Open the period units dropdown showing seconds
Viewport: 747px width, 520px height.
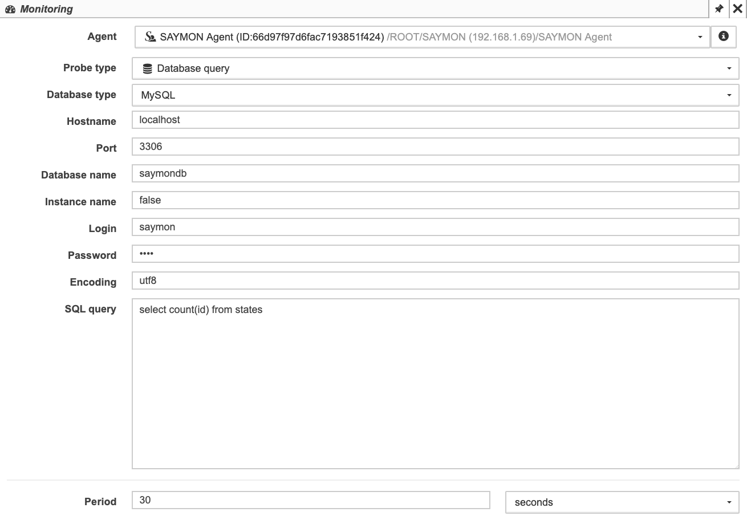[x=622, y=502]
